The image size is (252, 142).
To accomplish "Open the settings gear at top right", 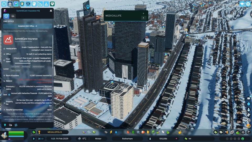I will tap(248, 4).
